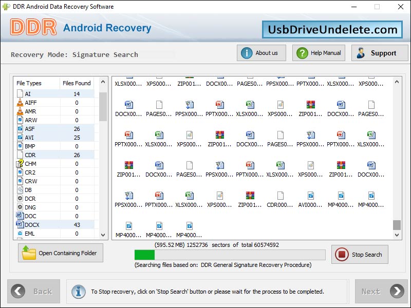Click the recovered files panel scroll-down arrow

click(397, 235)
